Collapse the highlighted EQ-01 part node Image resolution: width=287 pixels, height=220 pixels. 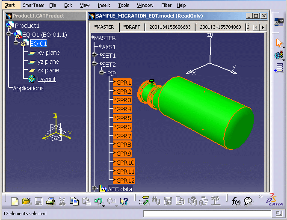[x=16, y=43]
